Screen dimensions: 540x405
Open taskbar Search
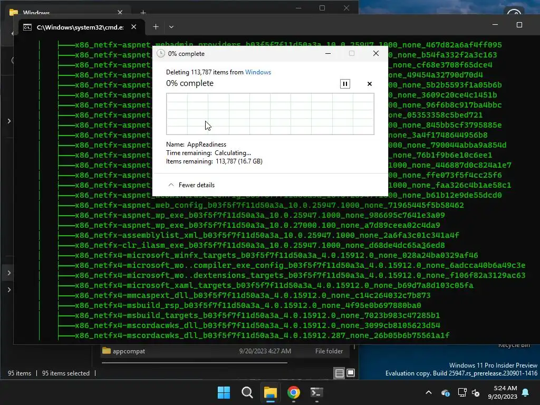coord(247,392)
